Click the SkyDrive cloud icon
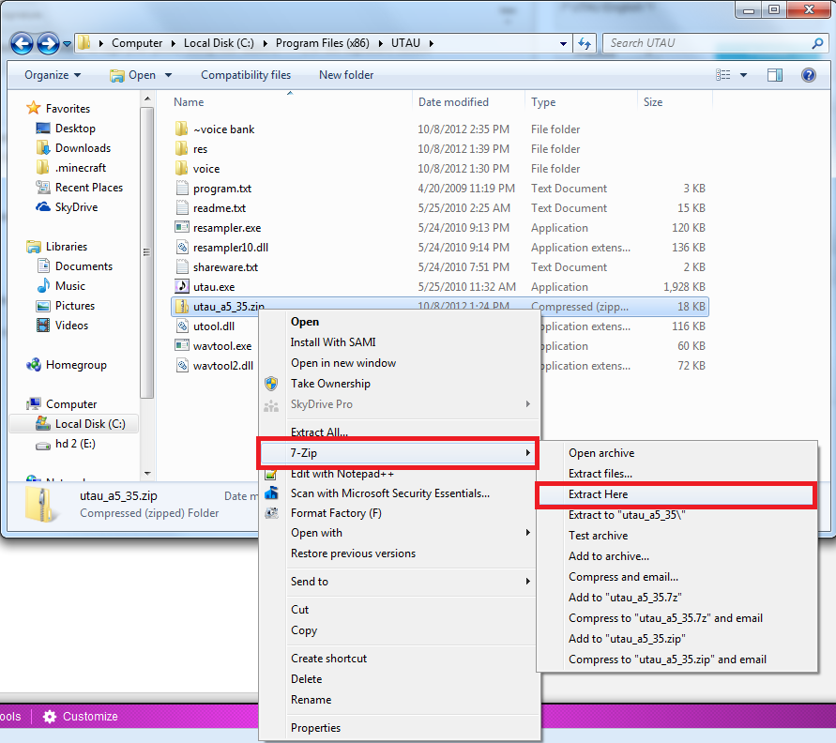The height and width of the screenshot is (743, 836). pyautogui.click(x=42, y=207)
